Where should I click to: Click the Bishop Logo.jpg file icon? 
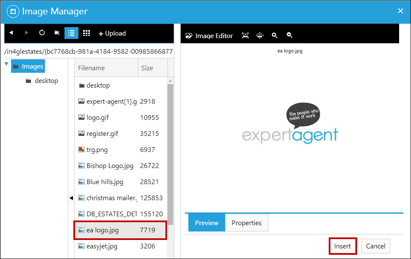click(81, 166)
